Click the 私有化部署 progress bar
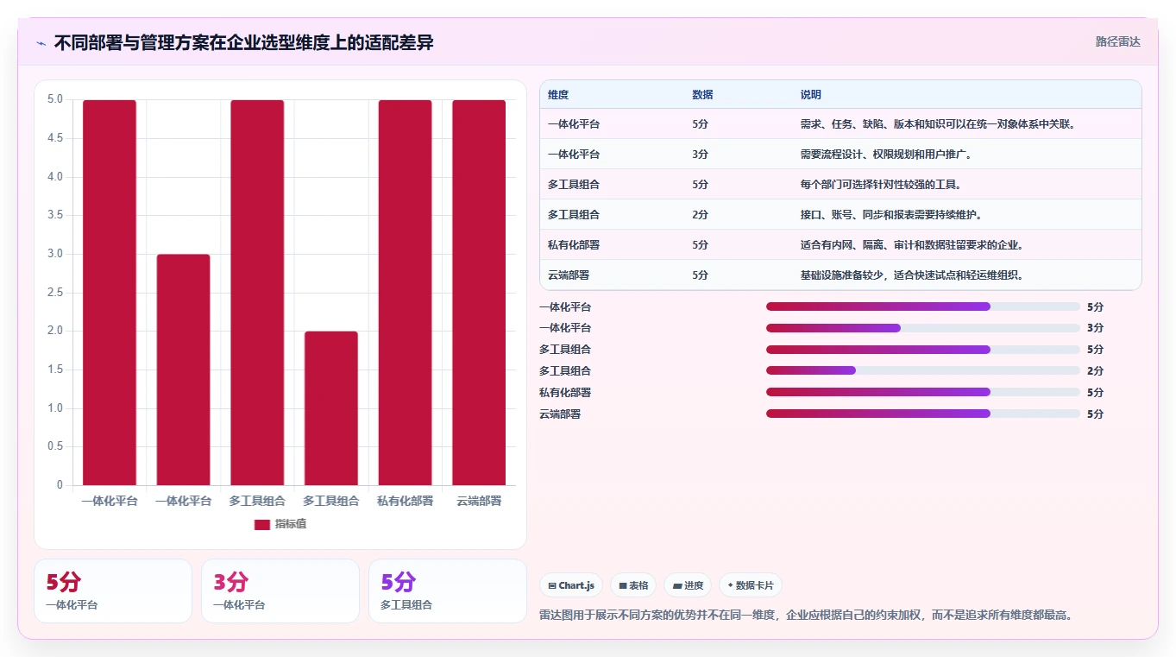Viewport: 1176px width, 657px height. click(923, 392)
